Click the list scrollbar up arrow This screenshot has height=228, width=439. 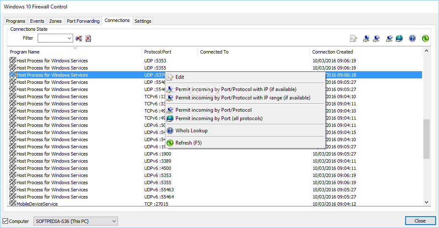click(x=426, y=51)
